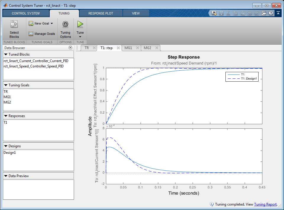This screenshot has width=284, height=210.
Task: Close the T1: step tab
Action: point(118,48)
